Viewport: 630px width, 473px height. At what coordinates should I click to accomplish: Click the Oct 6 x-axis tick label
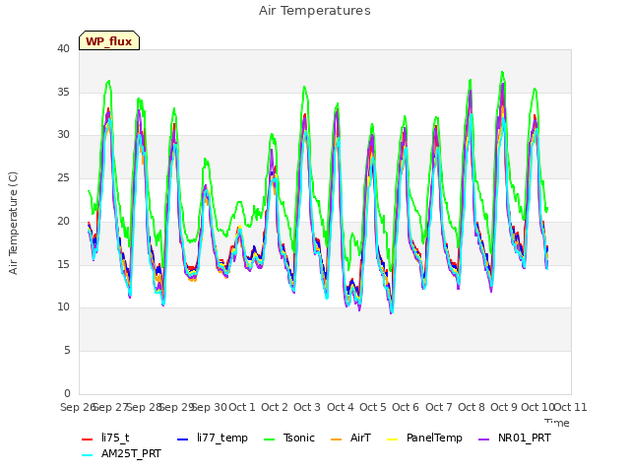tap(406, 407)
